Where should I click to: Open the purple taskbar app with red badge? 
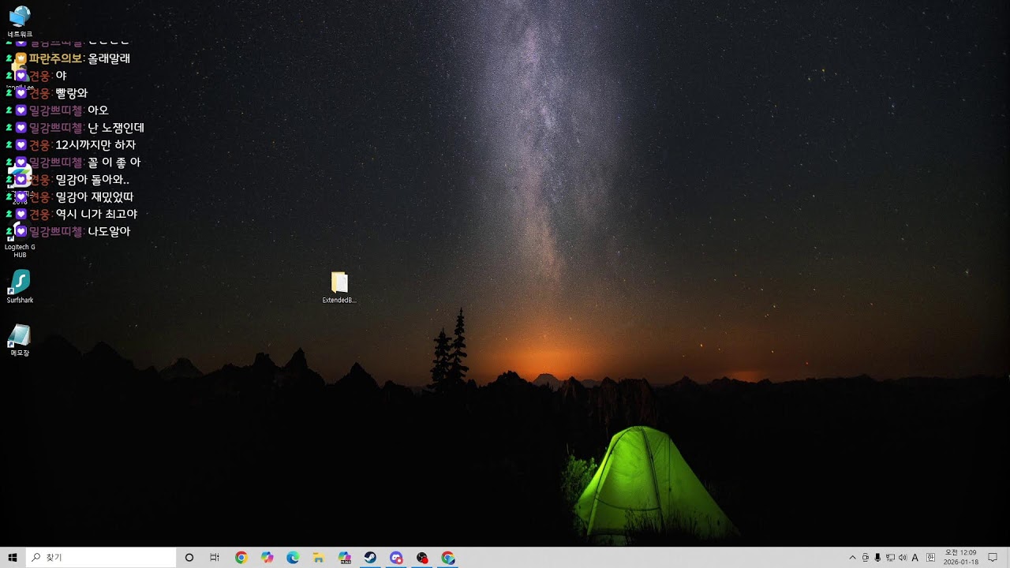[x=396, y=558]
